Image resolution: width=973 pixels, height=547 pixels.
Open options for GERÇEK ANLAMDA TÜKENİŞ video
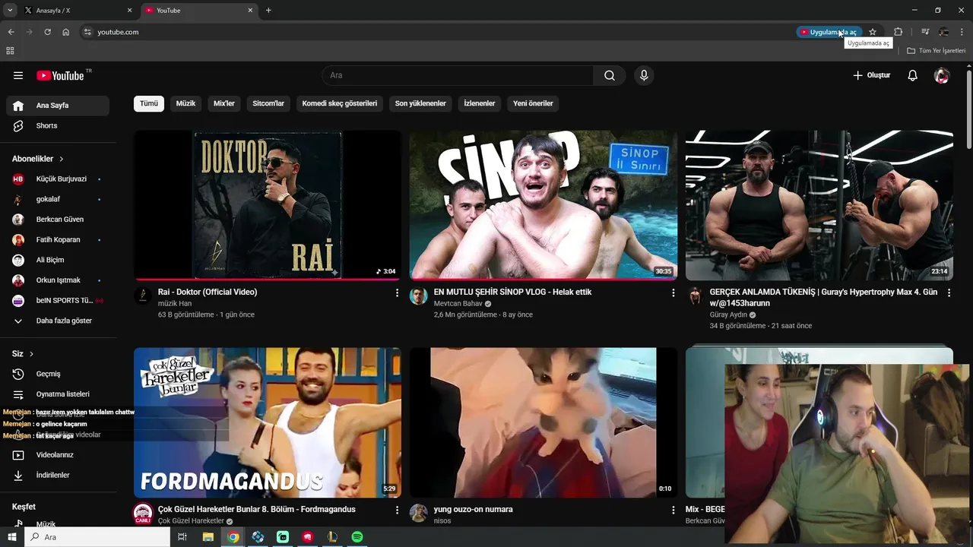(949, 292)
